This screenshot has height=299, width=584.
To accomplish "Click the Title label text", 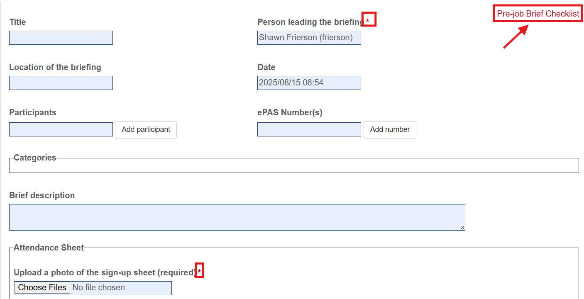I will click(18, 22).
